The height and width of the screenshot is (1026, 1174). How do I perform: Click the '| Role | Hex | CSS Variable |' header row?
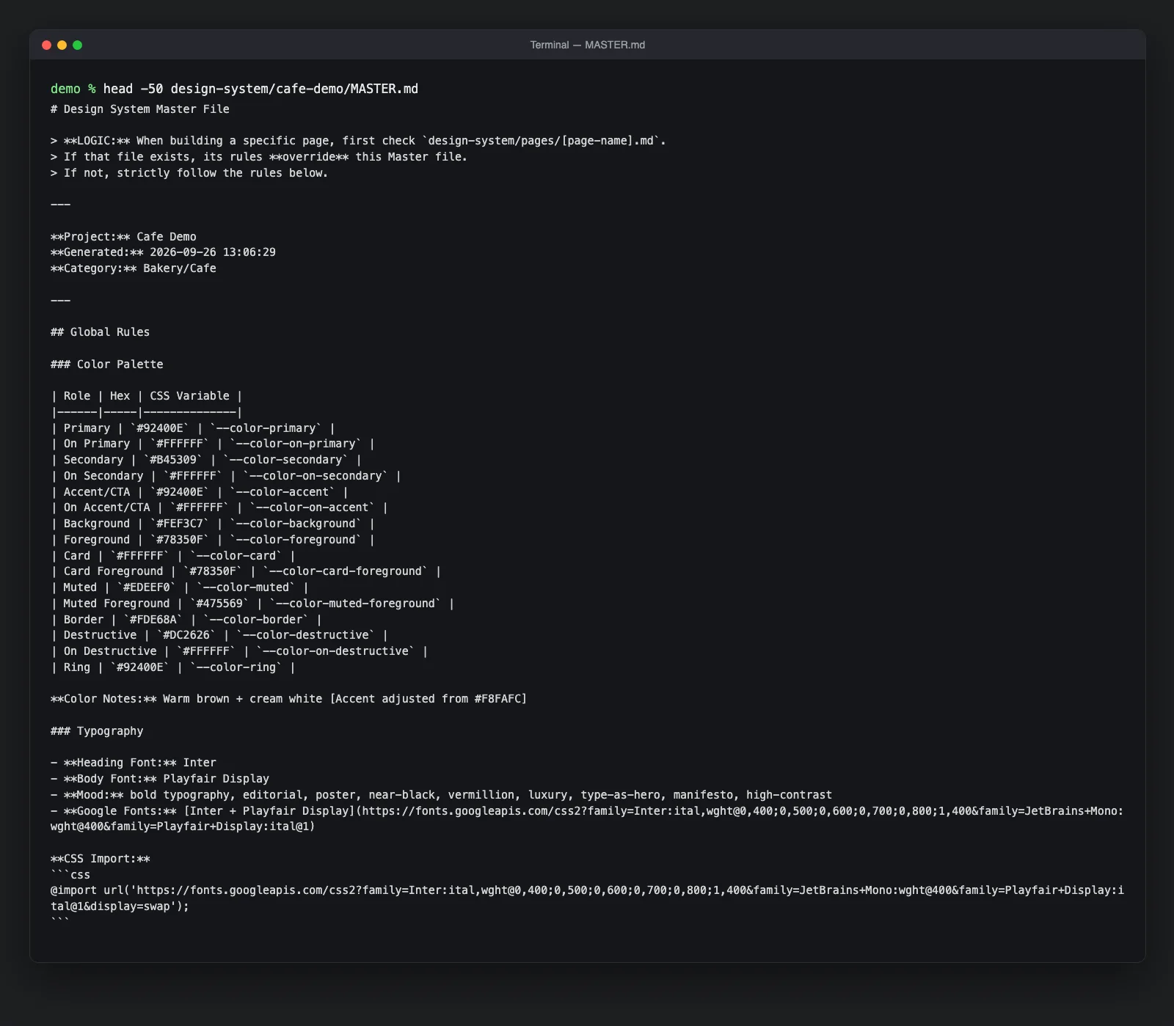147,396
